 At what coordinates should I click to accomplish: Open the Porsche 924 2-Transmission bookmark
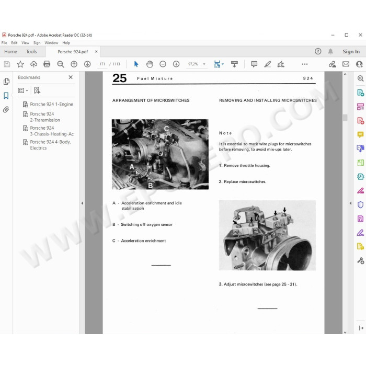click(45, 117)
